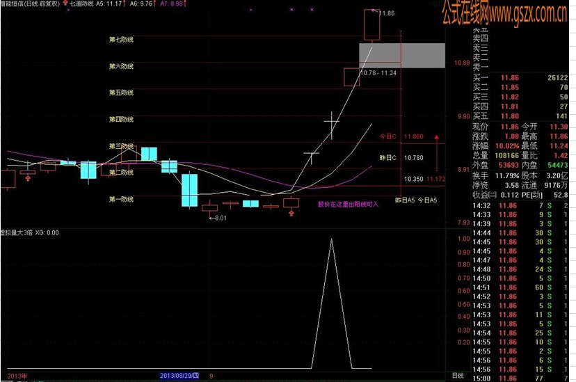576x382 pixels.
Task: Click the 流通 9176万 field
Action: pyautogui.click(x=545, y=186)
